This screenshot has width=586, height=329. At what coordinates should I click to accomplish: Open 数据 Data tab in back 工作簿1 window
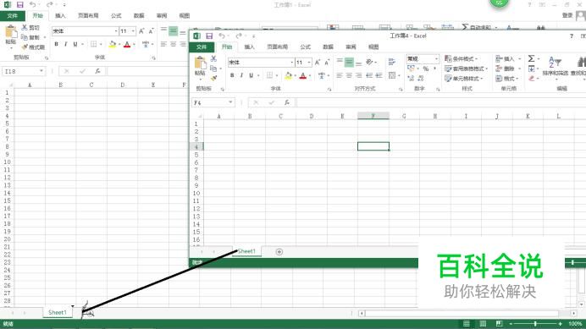click(139, 16)
